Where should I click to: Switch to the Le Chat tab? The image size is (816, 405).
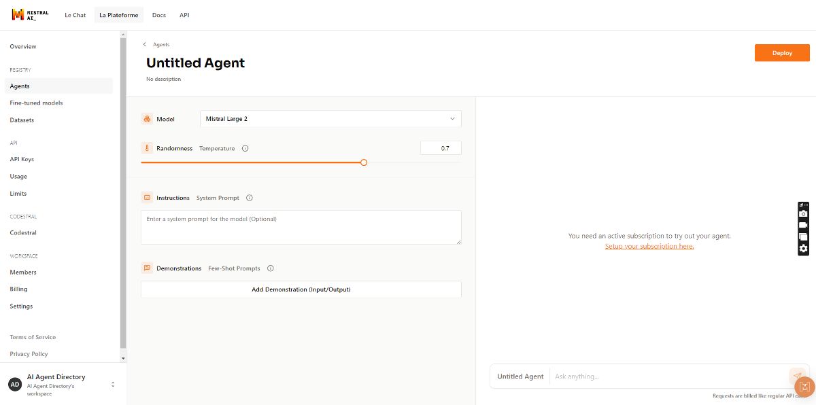[75, 14]
